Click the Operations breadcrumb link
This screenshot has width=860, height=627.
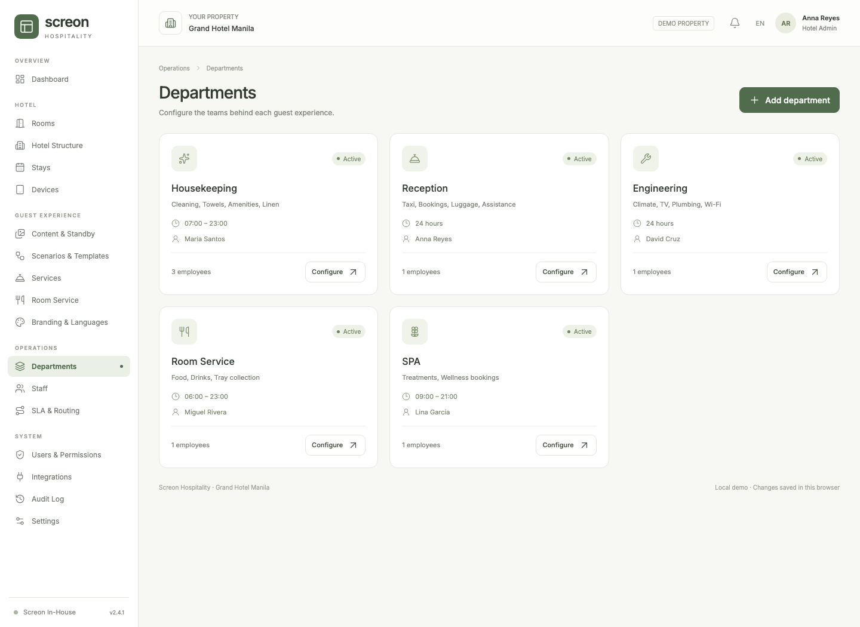(174, 68)
